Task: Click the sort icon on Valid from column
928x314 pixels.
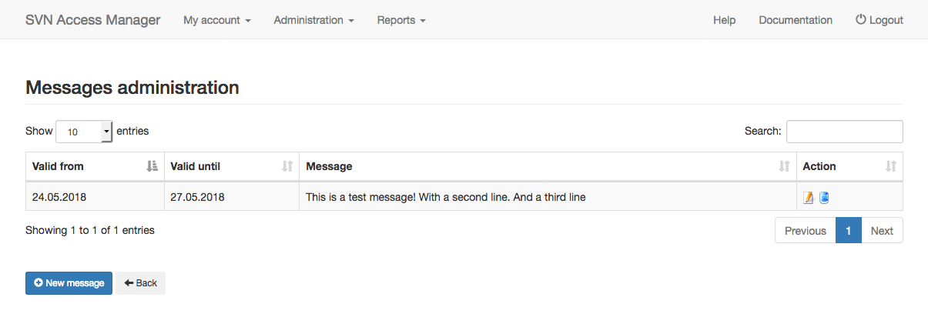Action: pos(152,166)
